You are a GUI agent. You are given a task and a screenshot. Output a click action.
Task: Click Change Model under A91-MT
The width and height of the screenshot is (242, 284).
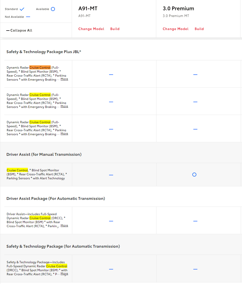click(x=91, y=29)
